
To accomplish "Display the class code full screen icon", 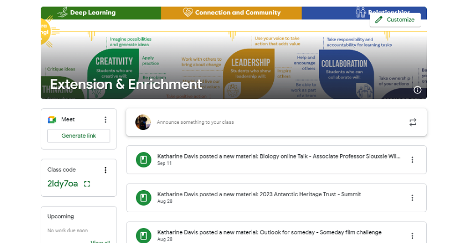I will 87,184.
